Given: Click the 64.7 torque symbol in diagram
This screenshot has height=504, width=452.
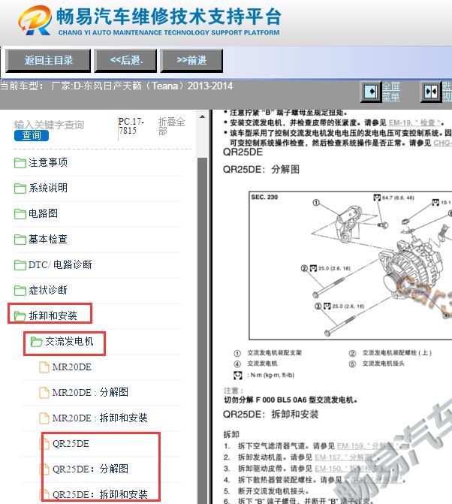Looking at the screenshot, I should 377,198.
